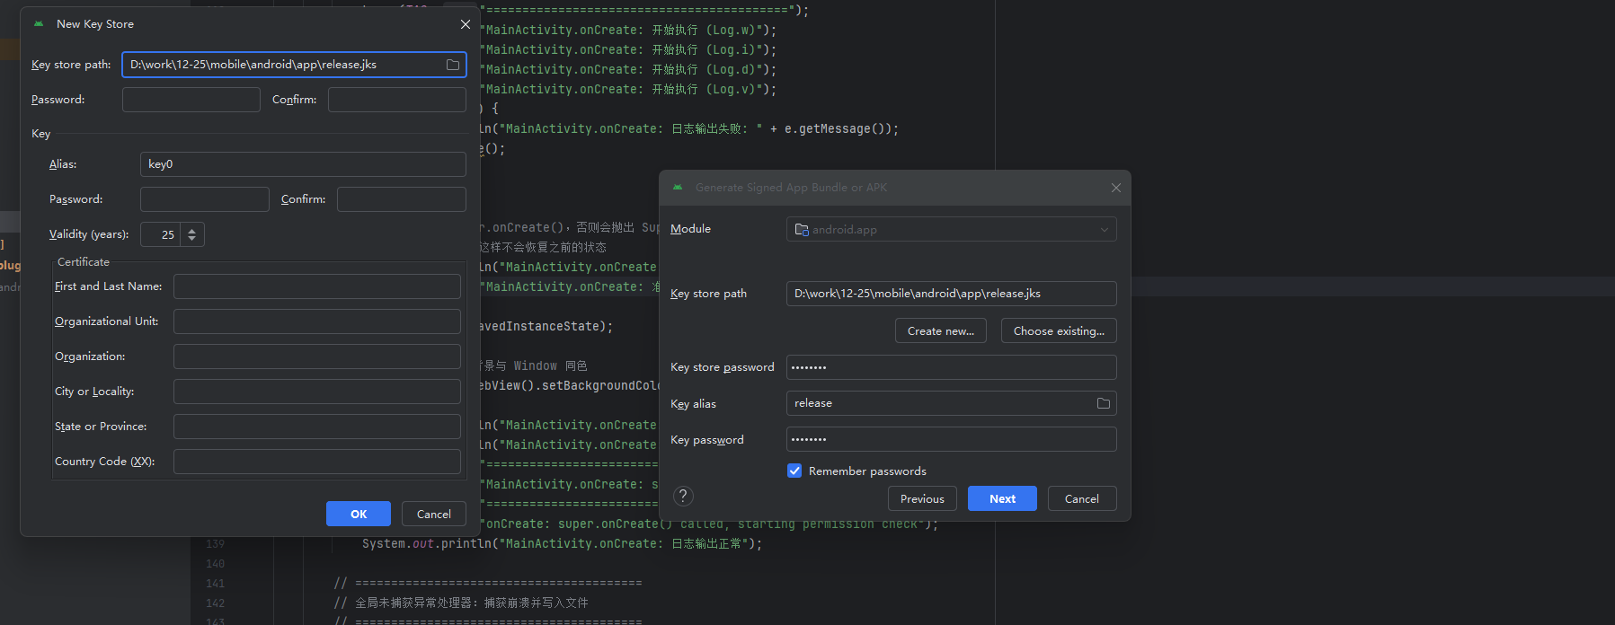Click editor line number 142
Image resolution: width=1615 pixels, height=625 pixels.
coord(215,603)
